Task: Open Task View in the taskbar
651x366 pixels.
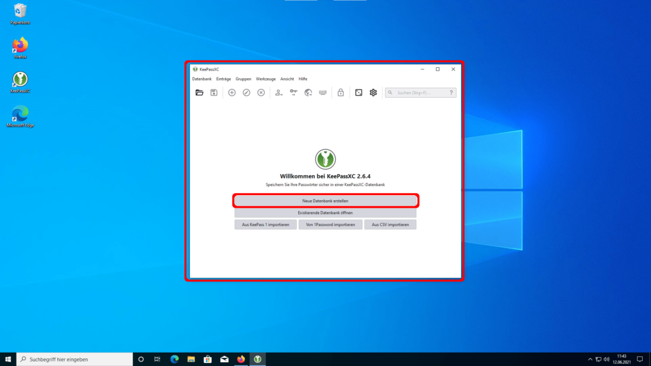Action: click(x=158, y=360)
